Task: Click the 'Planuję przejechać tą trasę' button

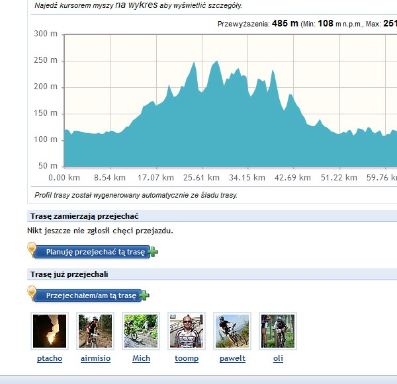Action: coord(95,252)
